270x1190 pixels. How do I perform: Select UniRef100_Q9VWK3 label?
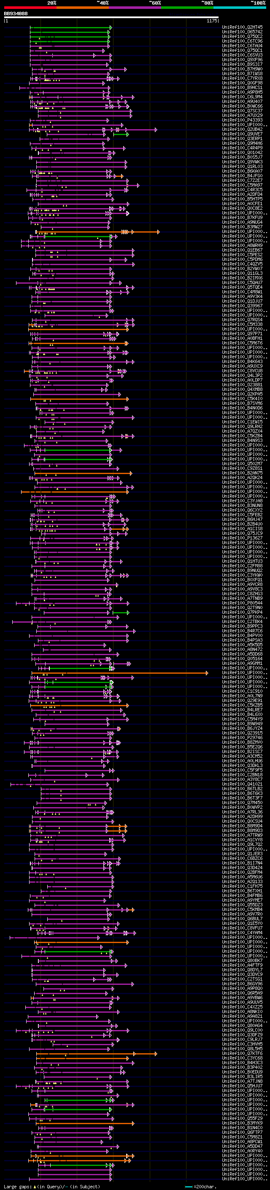pyautogui.click(x=242, y=162)
